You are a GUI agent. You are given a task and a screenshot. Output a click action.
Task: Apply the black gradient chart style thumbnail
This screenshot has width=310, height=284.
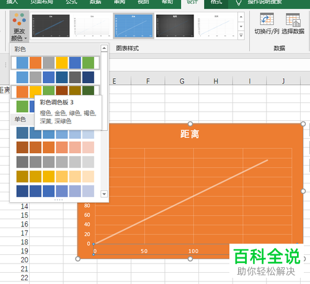coord(175,26)
